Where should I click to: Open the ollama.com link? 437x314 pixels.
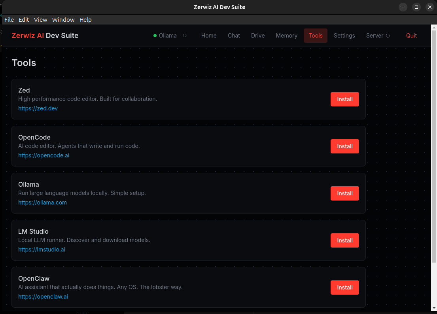42,202
